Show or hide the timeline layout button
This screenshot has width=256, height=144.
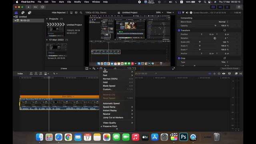coord(220,7)
